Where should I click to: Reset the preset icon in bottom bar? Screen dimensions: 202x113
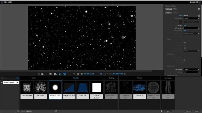pos(18,111)
